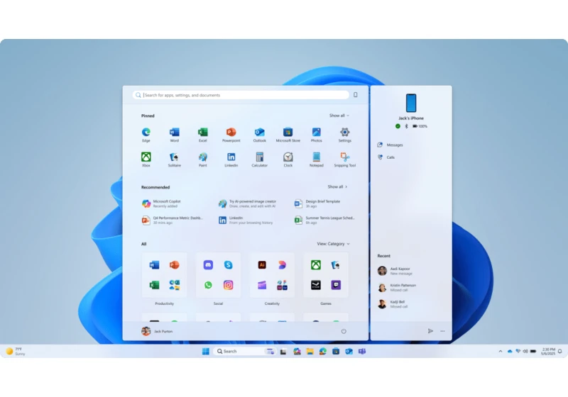The height and width of the screenshot is (397, 568).
Task: Open Instagram in the Social group
Action: coord(228,285)
